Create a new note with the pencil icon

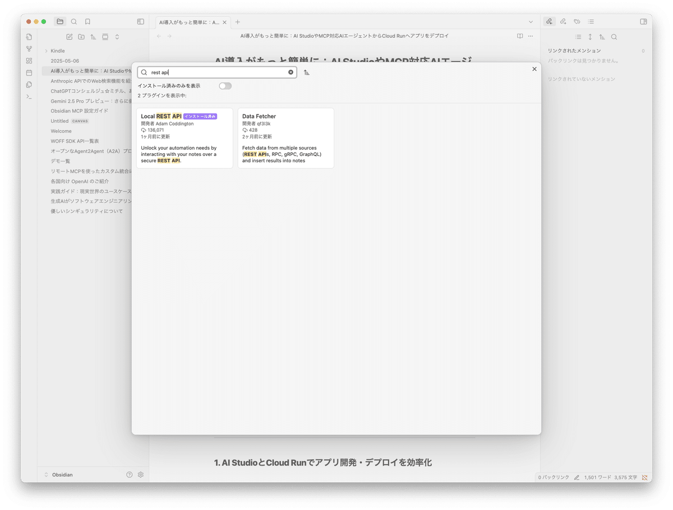pyautogui.click(x=69, y=36)
